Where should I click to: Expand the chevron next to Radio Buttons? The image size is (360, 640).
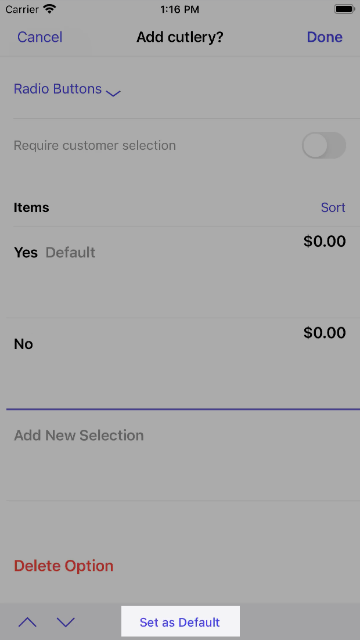(113, 93)
